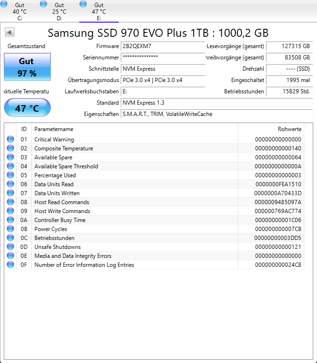Image resolution: width=317 pixels, height=363 pixels.
Task: Click raw value 000000000007CB
Action: point(278,229)
